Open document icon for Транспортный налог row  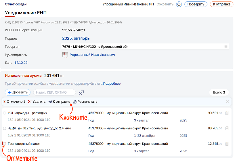227,144
